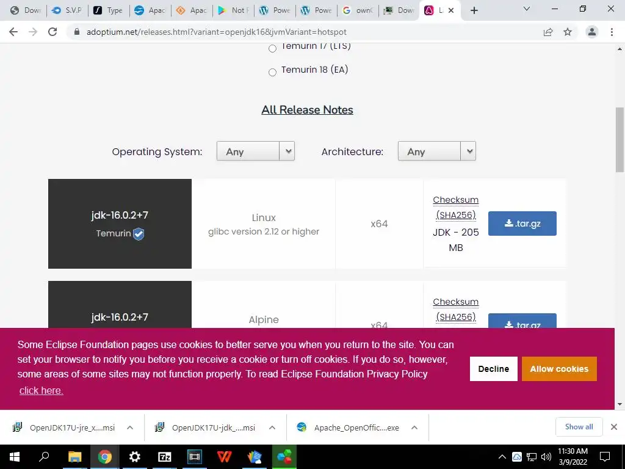Image resolution: width=625 pixels, height=469 pixels.
Task: Switch to the second Dow tab
Action: pyautogui.click(x=399, y=10)
